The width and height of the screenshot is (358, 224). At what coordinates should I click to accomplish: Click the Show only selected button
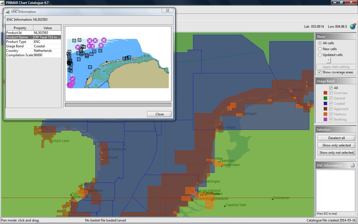[336, 145]
